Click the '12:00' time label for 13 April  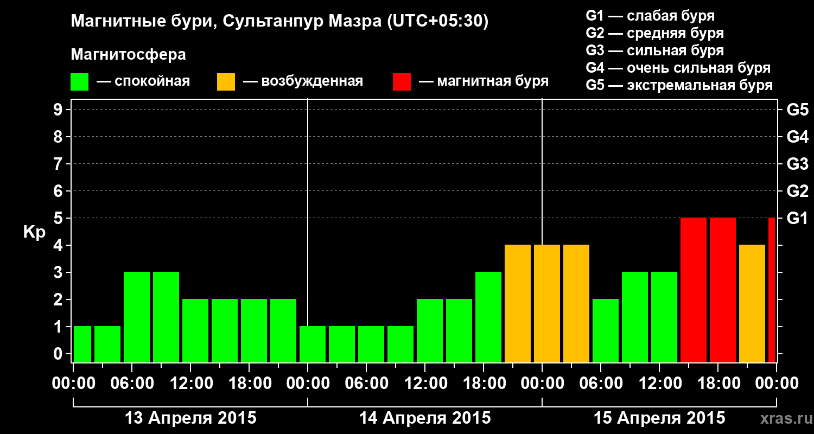[190, 383]
